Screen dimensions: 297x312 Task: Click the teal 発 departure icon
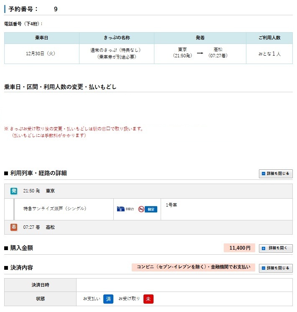click(14, 191)
